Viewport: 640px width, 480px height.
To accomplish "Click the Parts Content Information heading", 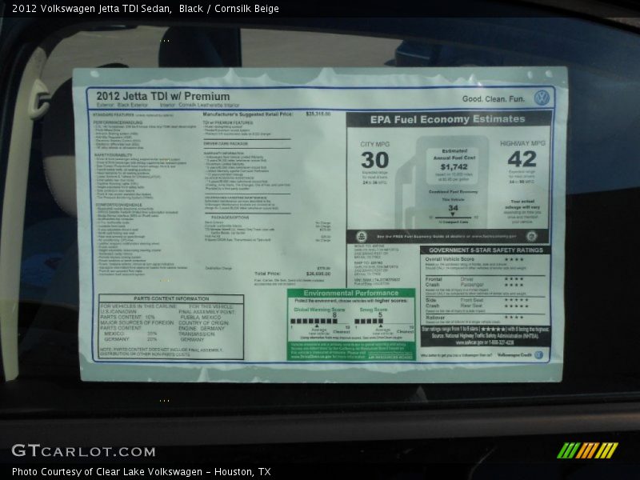I will point(171,298).
